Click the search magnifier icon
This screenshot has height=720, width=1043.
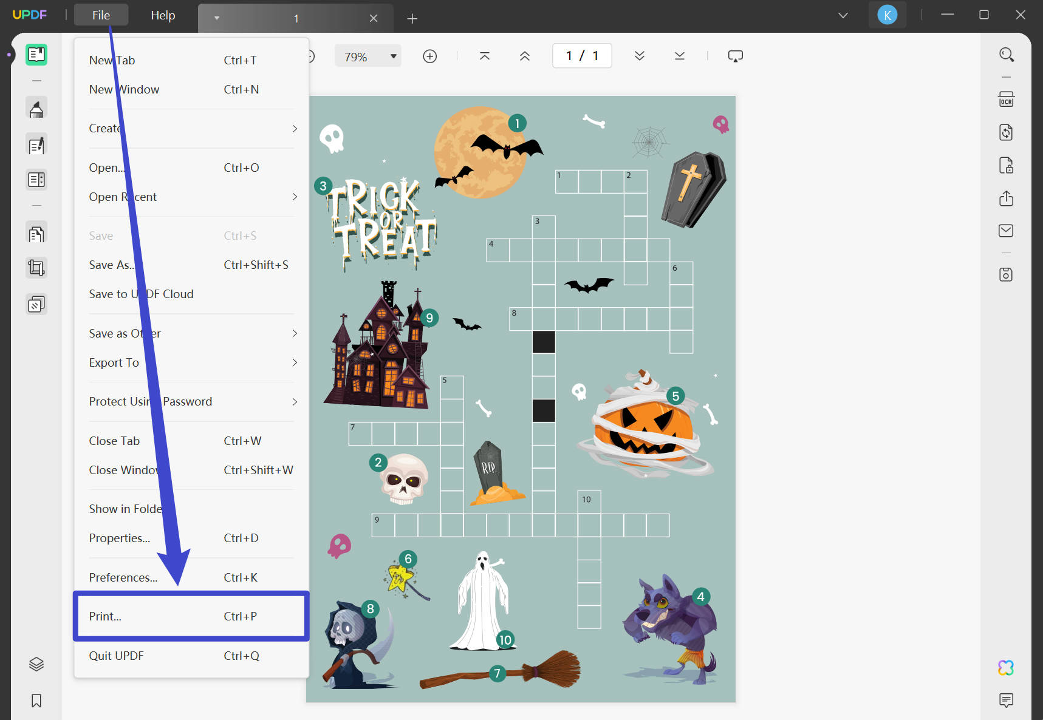pyautogui.click(x=1006, y=55)
